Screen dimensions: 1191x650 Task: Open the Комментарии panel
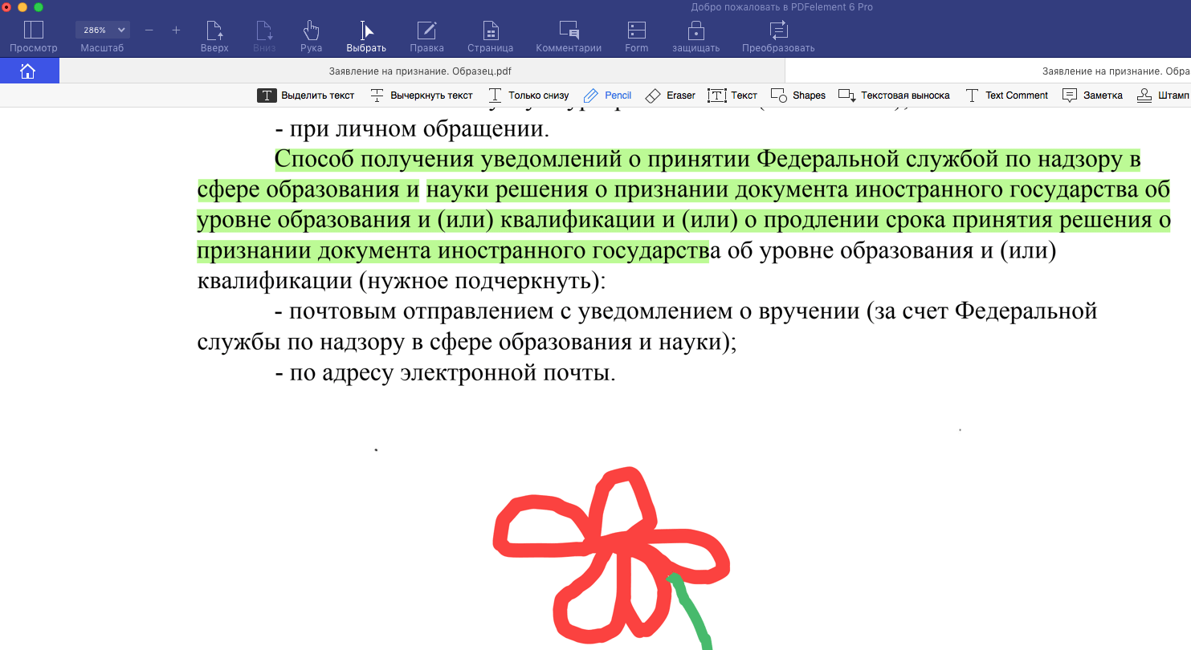pos(570,35)
